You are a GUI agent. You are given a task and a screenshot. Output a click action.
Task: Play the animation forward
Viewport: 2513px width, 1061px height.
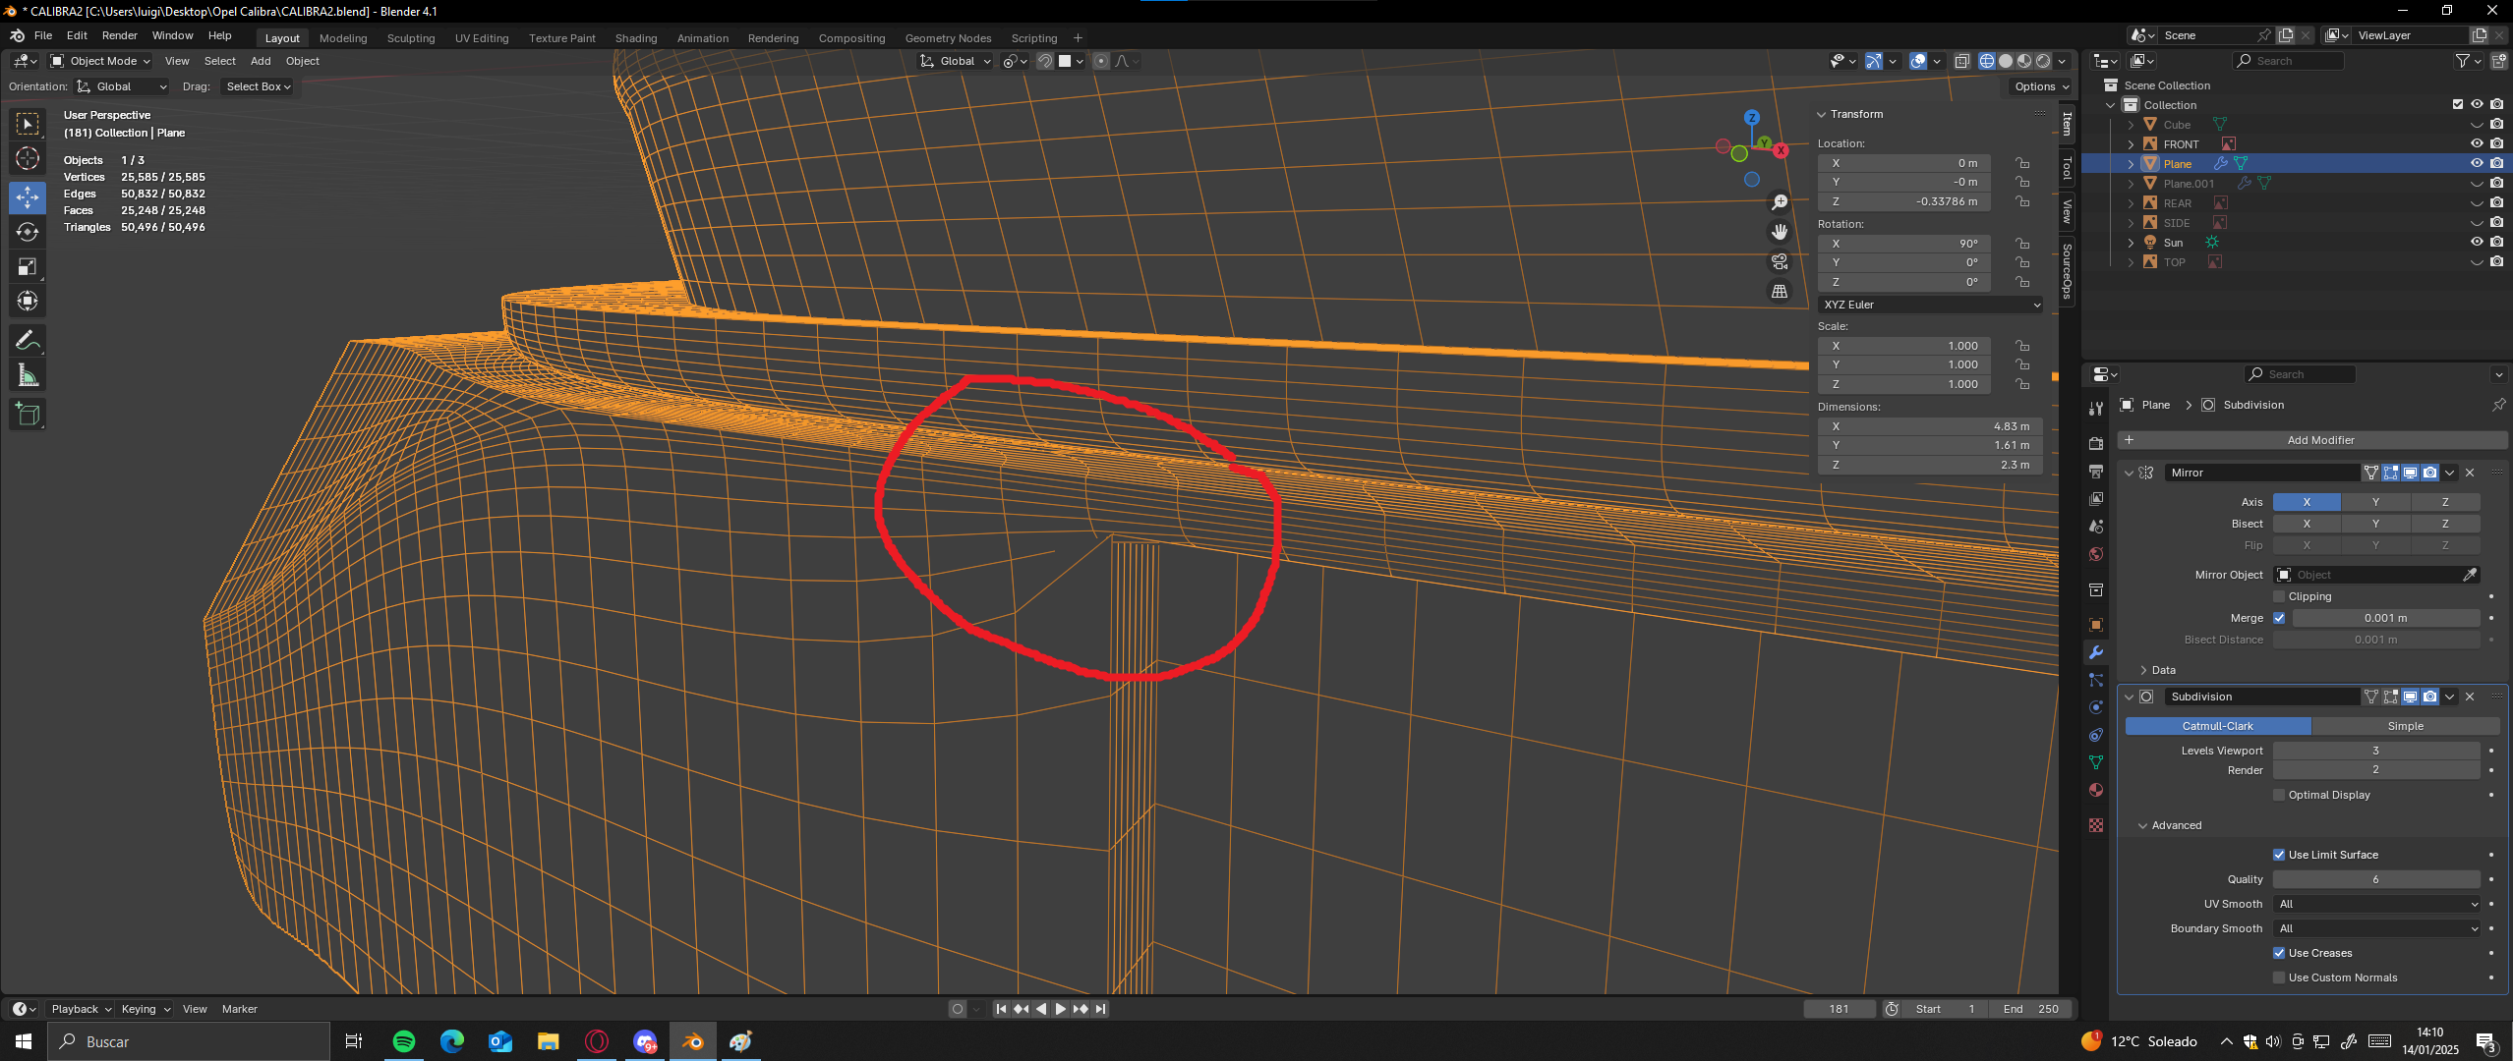1060,1009
